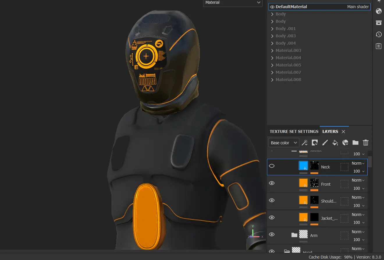The height and width of the screenshot is (260, 384).
Task: Select the Layers tab
Action: [330, 131]
